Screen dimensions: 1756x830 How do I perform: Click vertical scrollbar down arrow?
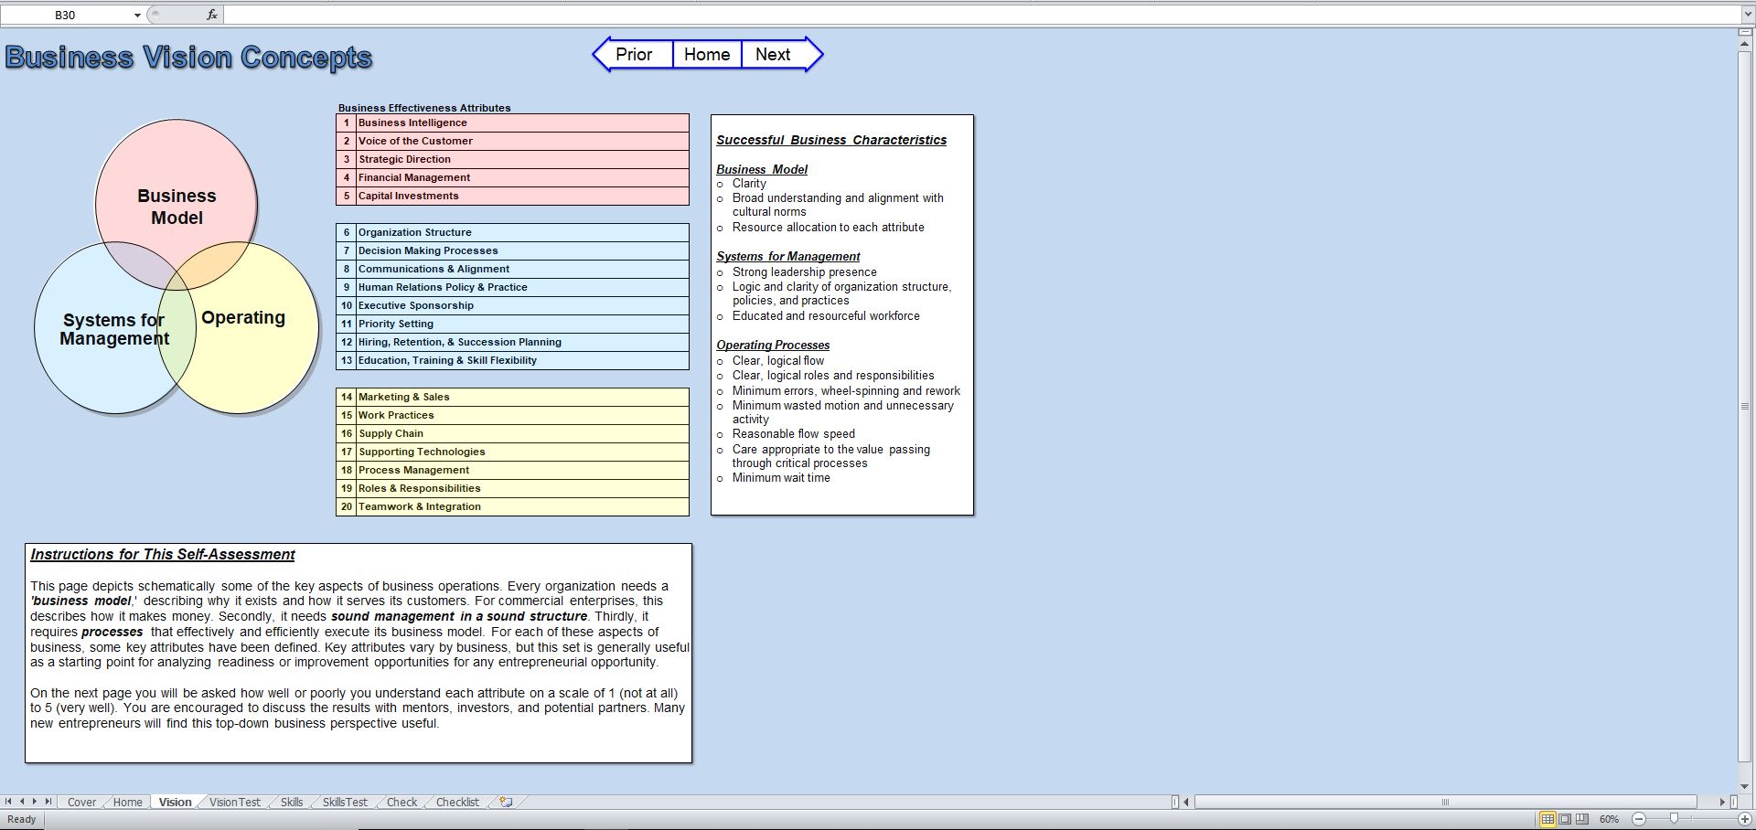tap(1745, 786)
